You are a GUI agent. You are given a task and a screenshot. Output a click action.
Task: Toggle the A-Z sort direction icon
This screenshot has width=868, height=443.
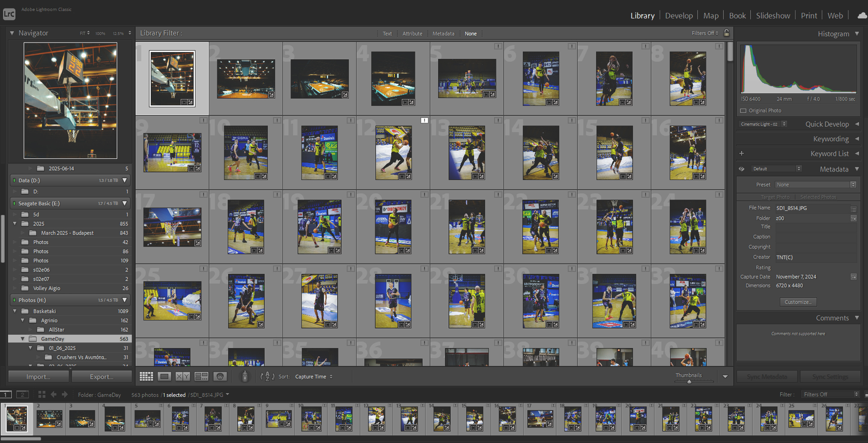pyautogui.click(x=267, y=376)
